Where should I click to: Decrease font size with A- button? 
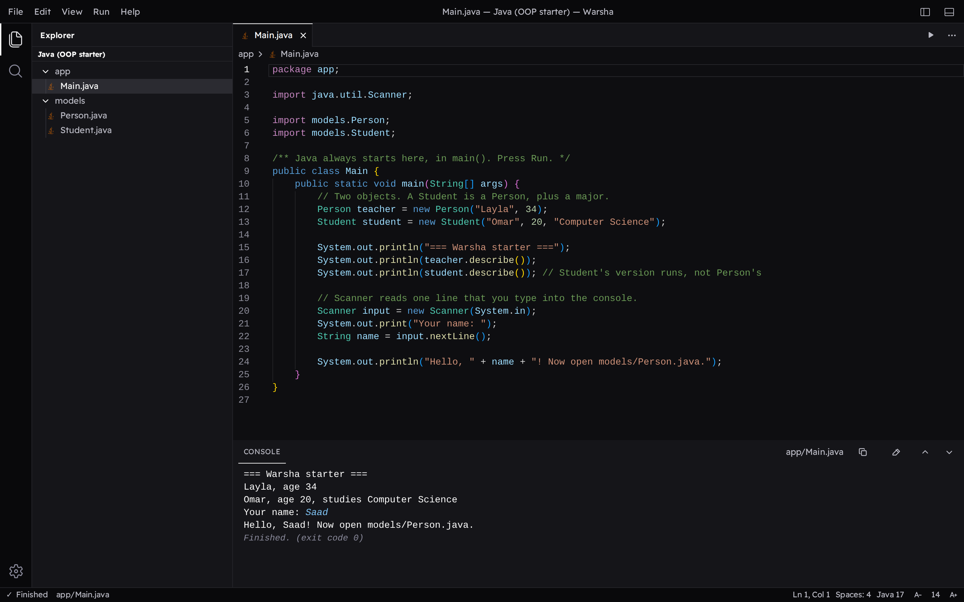click(x=918, y=594)
